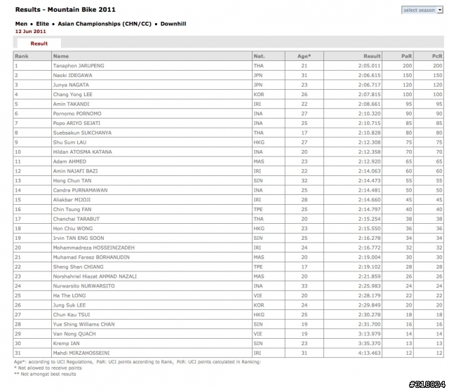449x390 pixels.
Task: Select rider Mahdi MIRZAHOSSEINI
Action: click(x=81, y=354)
